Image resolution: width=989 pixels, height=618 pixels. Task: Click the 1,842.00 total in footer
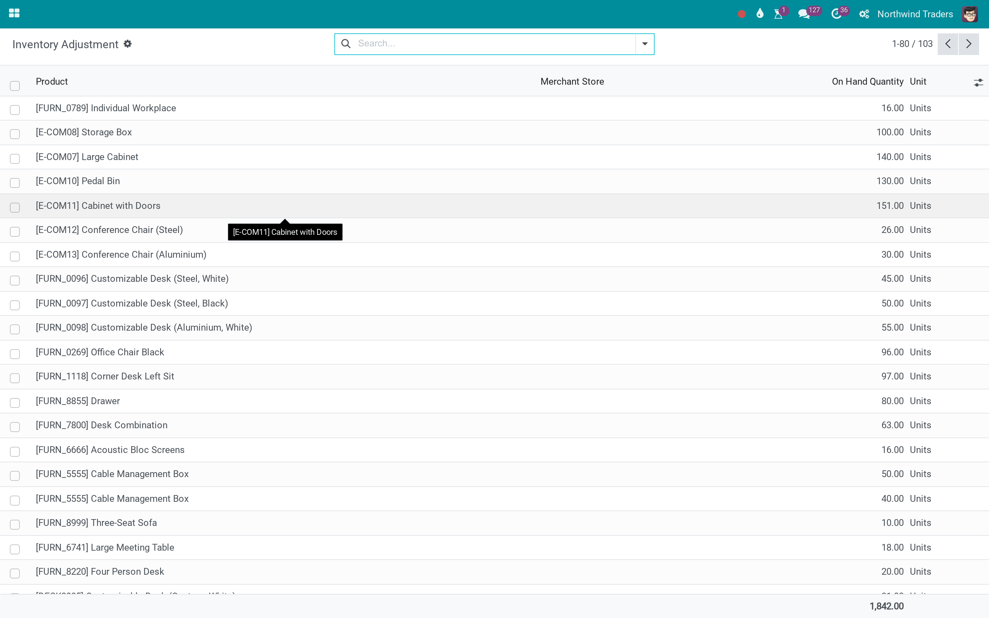[x=886, y=606]
